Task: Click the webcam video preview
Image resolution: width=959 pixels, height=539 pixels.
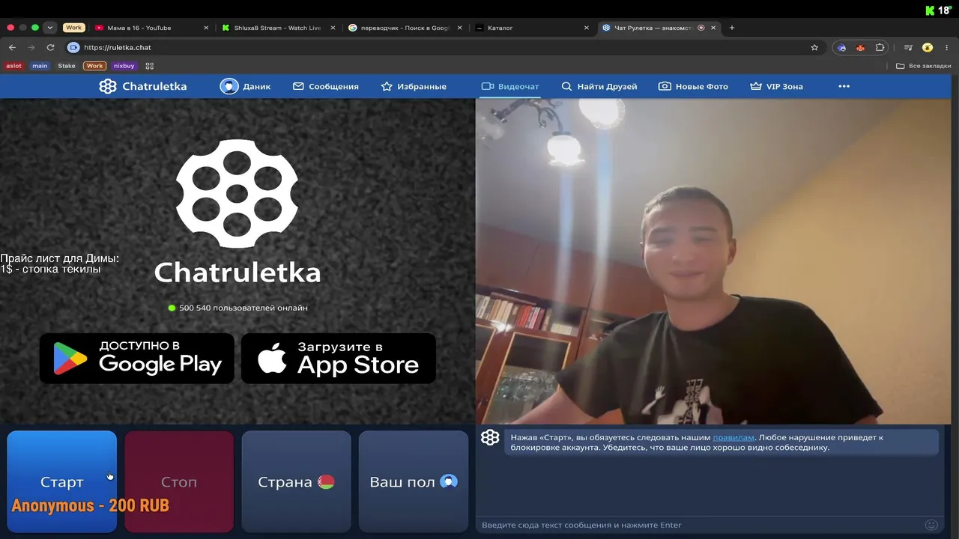Action: tap(713, 261)
